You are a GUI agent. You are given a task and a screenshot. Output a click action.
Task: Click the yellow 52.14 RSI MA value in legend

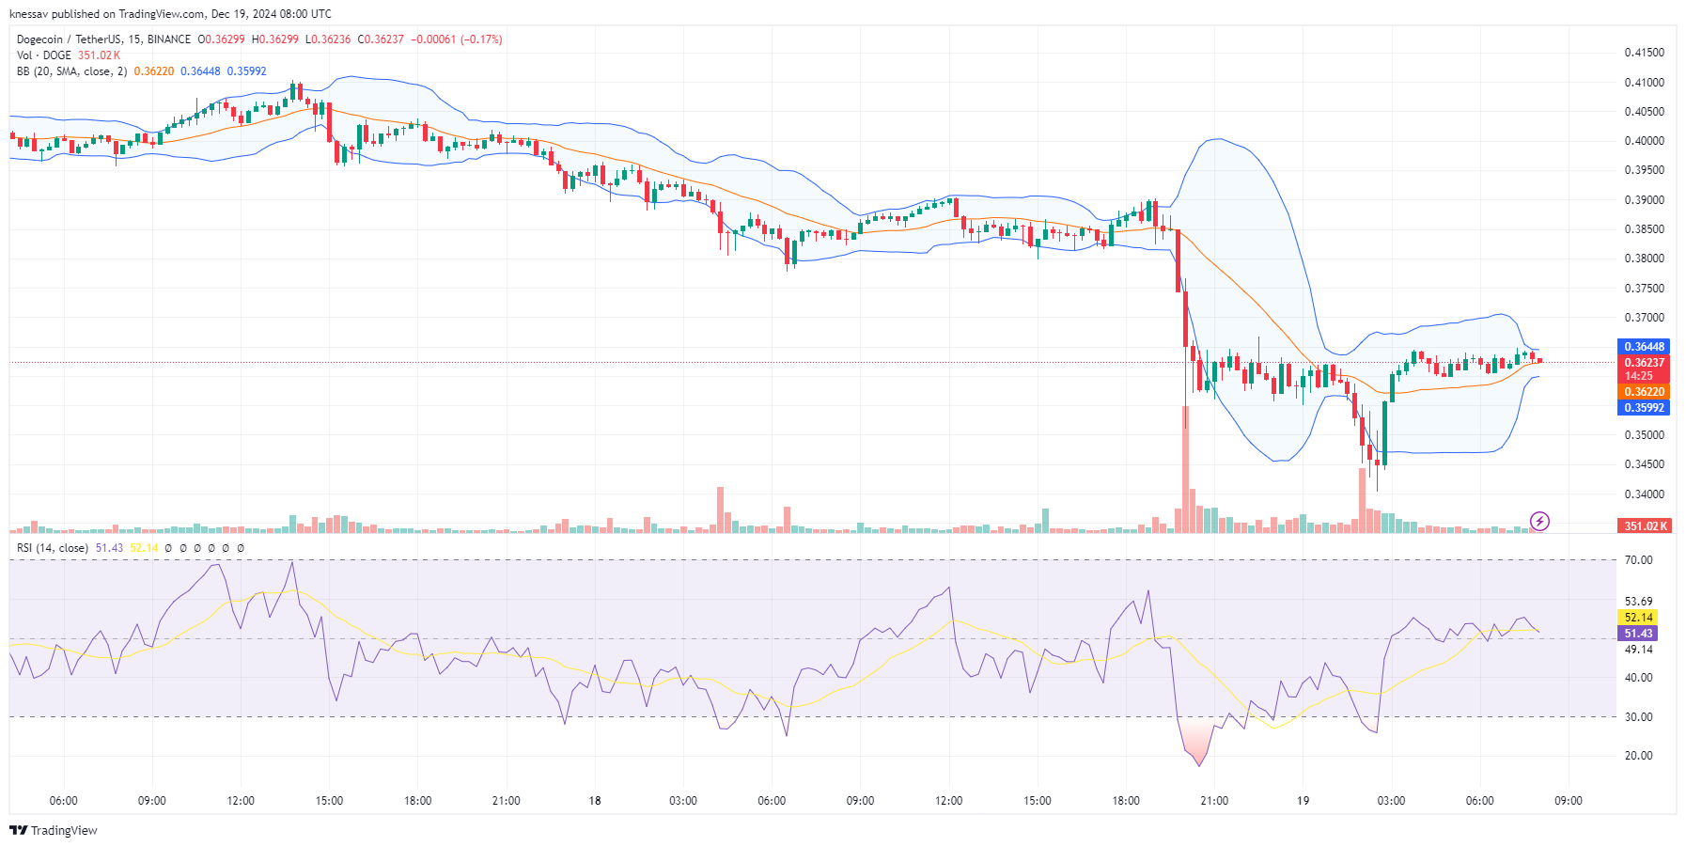pyautogui.click(x=144, y=548)
